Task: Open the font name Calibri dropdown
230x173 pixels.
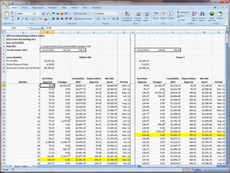Action: click(32, 14)
